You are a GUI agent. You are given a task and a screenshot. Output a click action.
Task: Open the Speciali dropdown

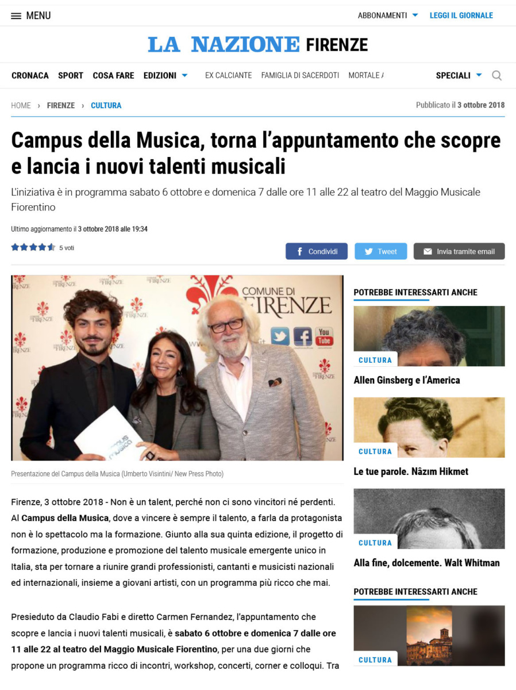(459, 75)
